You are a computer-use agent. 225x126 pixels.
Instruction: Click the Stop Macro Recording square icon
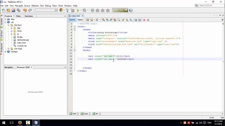point(148,20)
